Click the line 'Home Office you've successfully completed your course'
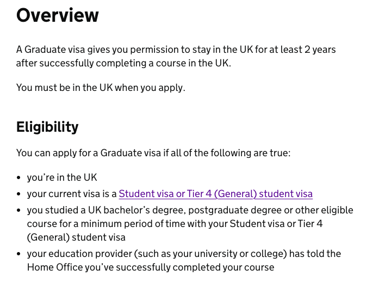 pos(151,267)
